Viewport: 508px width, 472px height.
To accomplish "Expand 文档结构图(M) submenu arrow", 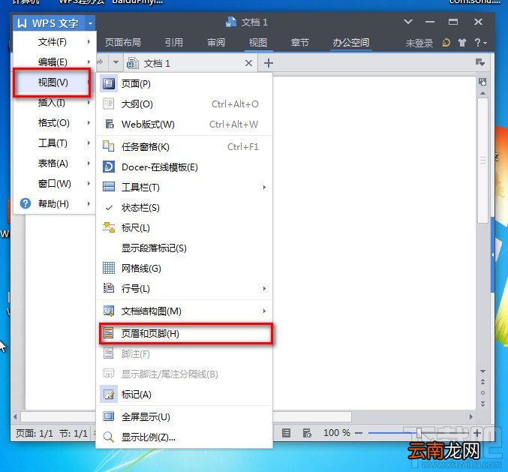I will tap(264, 311).
